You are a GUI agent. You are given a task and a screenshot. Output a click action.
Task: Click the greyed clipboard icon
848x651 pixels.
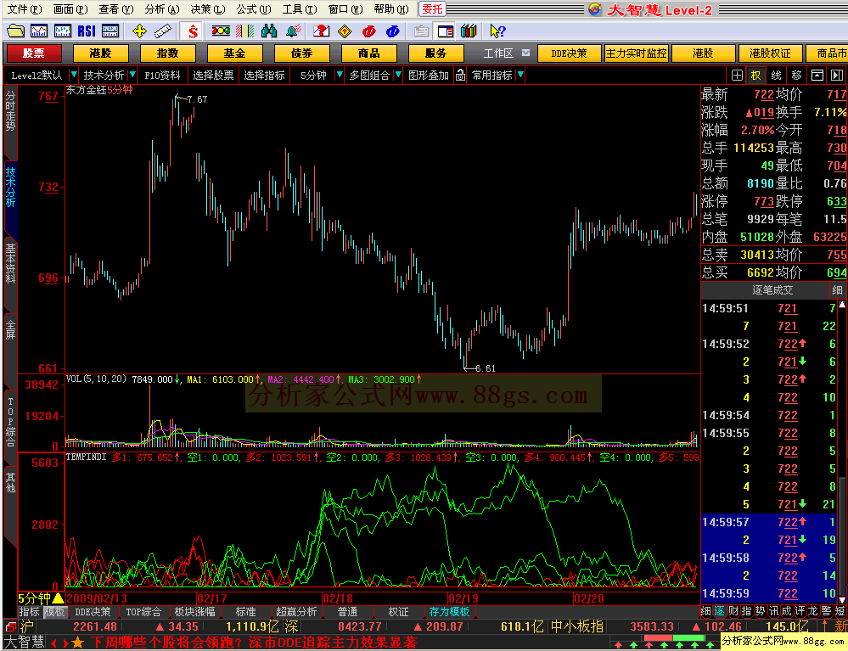point(421,31)
